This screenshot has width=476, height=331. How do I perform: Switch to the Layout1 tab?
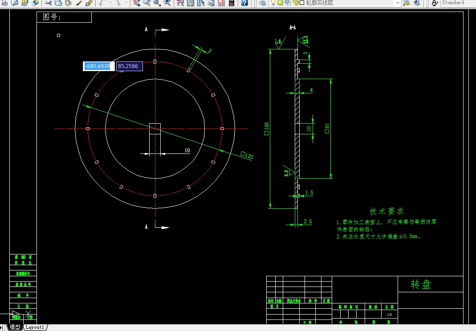[x=35, y=327]
